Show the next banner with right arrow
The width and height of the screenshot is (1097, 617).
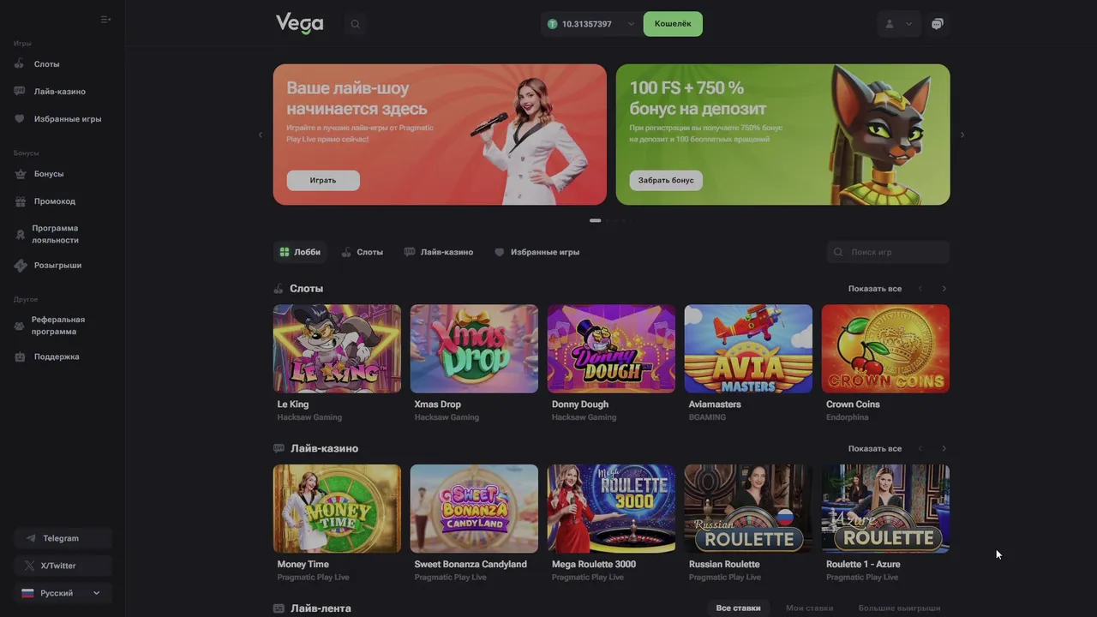point(962,135)
